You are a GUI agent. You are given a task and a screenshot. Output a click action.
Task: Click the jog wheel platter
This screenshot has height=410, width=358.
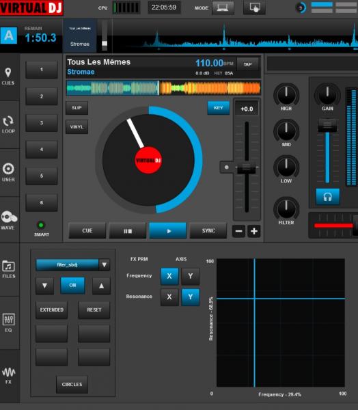[x=148, y=160]
